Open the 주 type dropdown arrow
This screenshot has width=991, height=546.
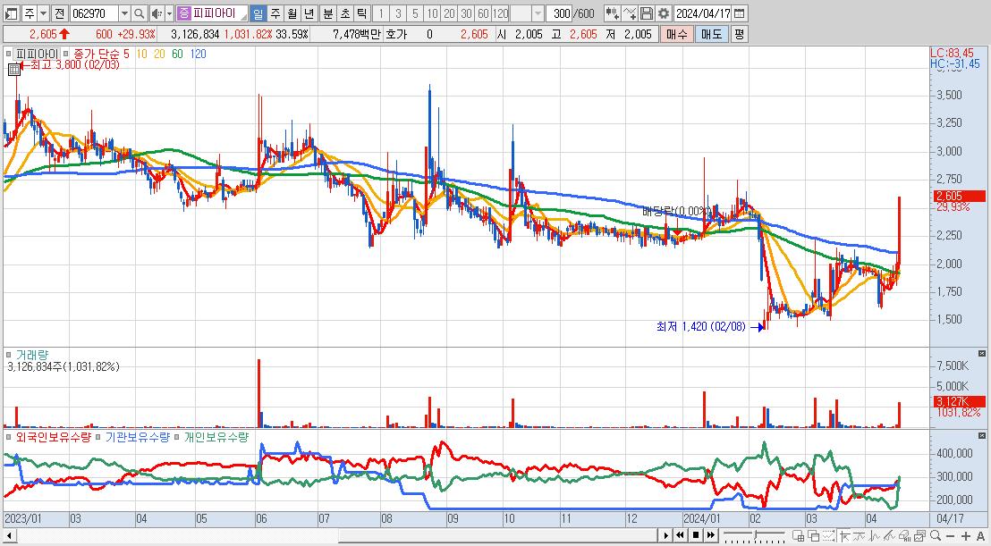coord(44,13)
